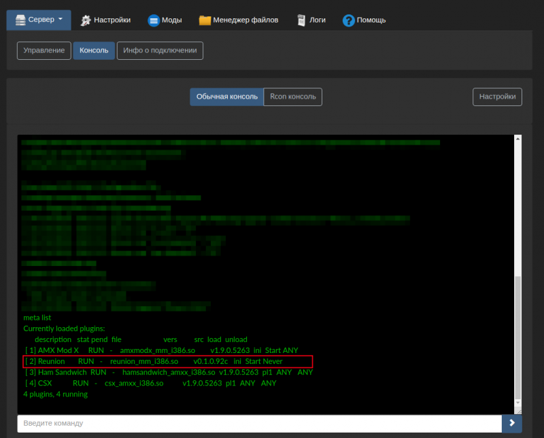Open the Сервер dropdown menu
Screen dimensions: 544x438
pyautogui.click(x=39, y=20)
